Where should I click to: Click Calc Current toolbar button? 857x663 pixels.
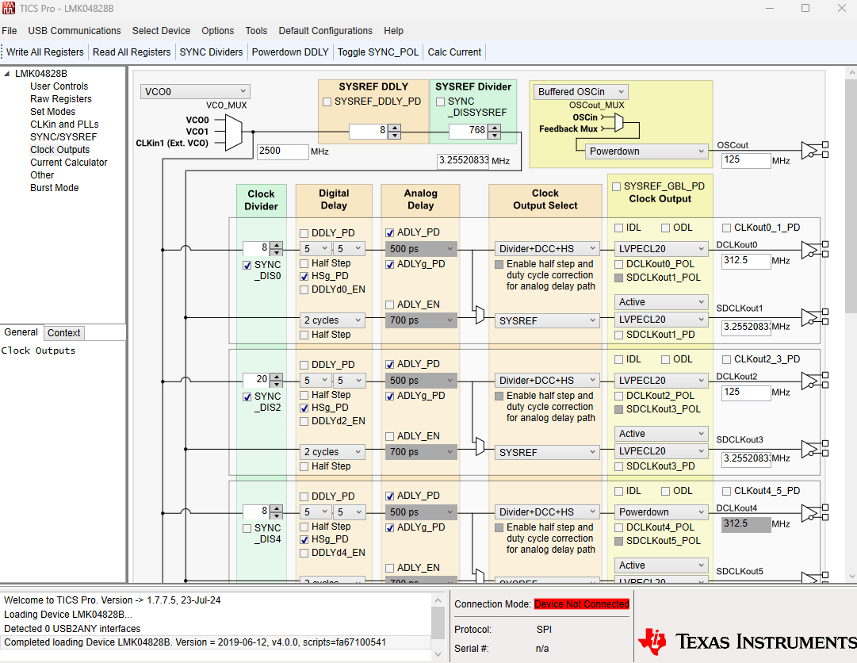454,52
